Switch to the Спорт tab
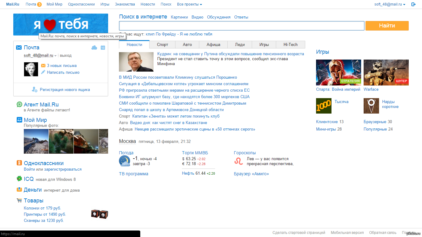This screenshot has width=422, height=237. pos(162,44)
